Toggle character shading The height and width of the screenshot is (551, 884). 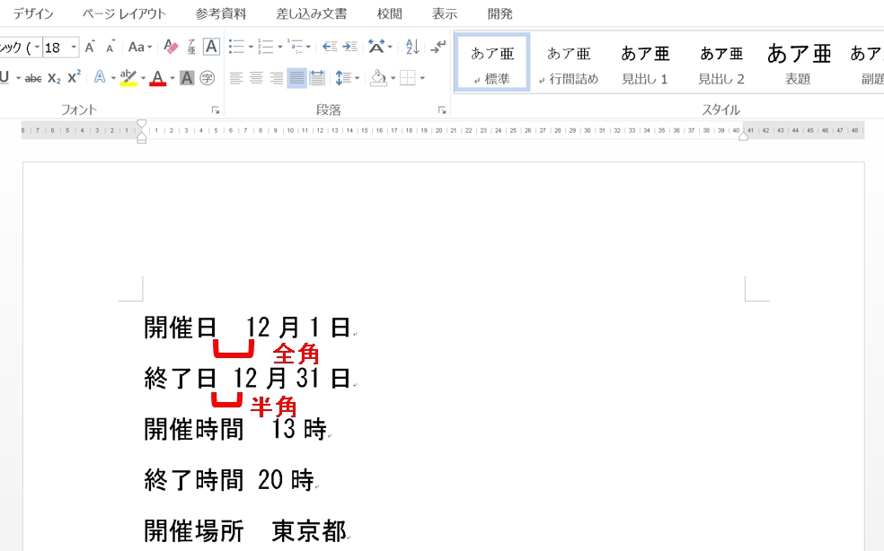point(187,78)
